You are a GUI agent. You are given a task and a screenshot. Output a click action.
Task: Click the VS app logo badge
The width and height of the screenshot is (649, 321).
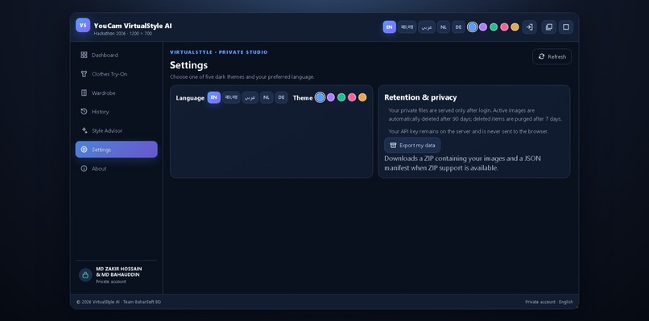coord(83,25)
